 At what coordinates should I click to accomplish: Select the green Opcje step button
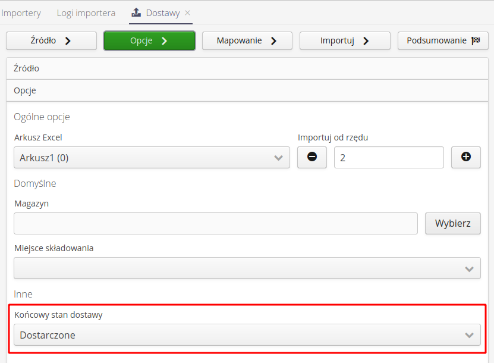[x=149, y=40]
